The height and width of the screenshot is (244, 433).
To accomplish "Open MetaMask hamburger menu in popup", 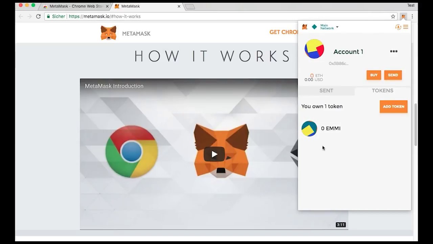I will tap(406, 27).
